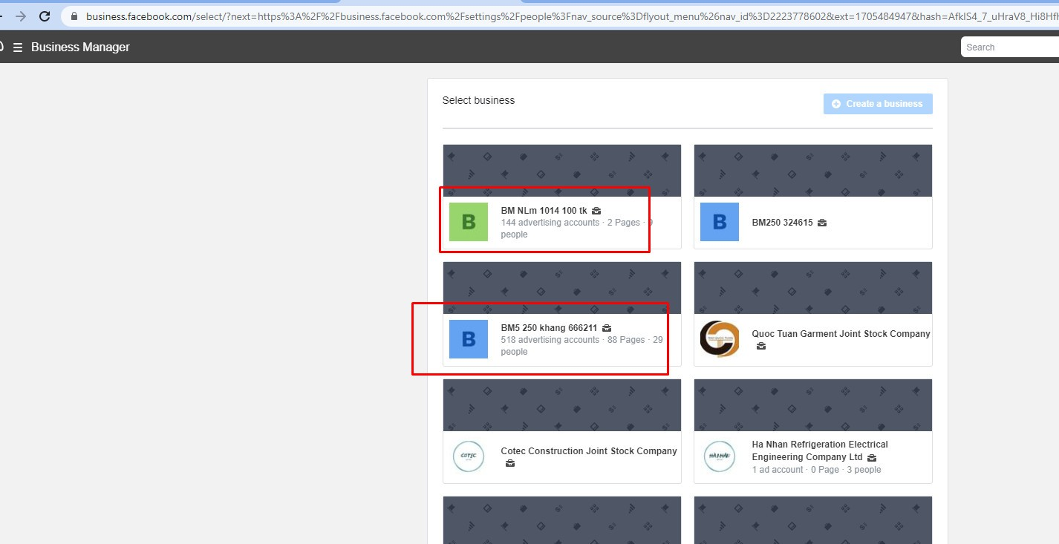Click the Business Manager title in the header
The image size is (1059, 544).
tap(80, 47)
